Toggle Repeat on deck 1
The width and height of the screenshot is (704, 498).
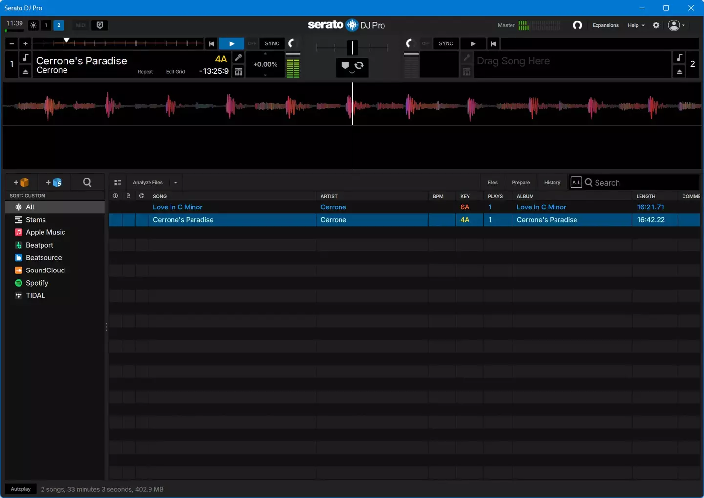tap(145, 72)
